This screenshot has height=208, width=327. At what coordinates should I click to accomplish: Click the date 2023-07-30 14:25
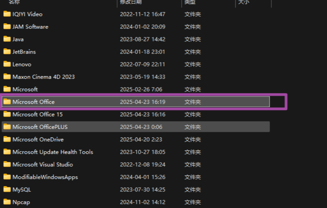(x=143, y=190)
